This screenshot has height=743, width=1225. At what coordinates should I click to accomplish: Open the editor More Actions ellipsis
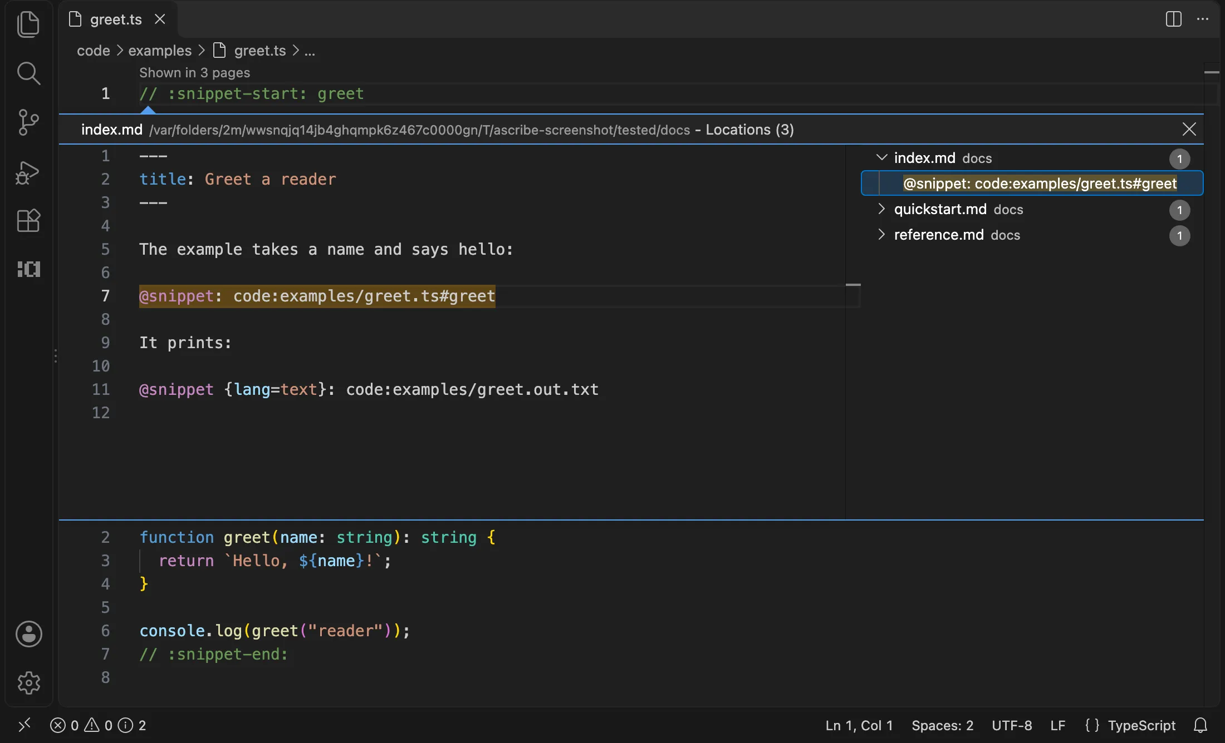[1203, 19]
